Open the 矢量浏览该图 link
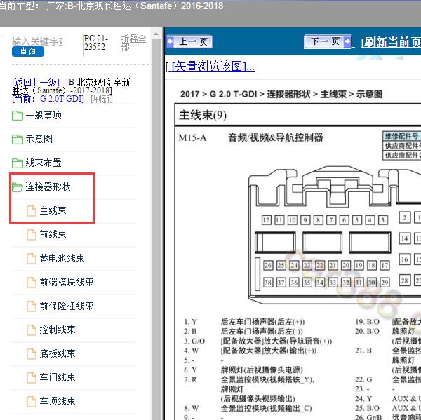Screen dimensions: 421x420 pyautogui.click(x=213, y=66)
